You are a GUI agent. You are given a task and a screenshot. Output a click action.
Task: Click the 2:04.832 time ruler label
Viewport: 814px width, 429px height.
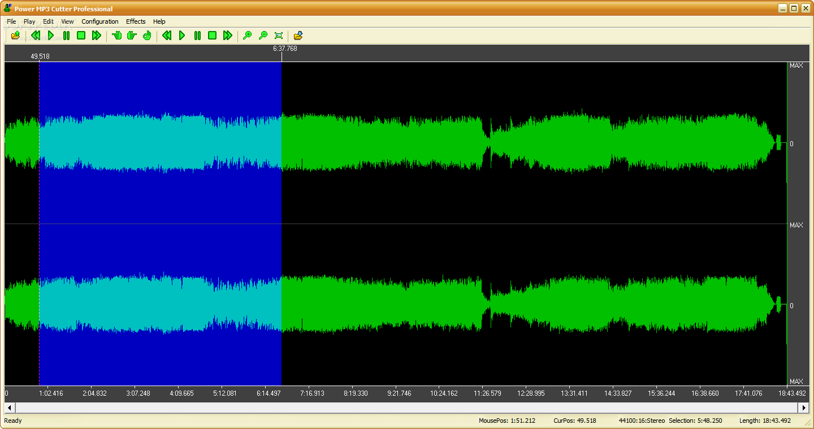pos(94,393)
